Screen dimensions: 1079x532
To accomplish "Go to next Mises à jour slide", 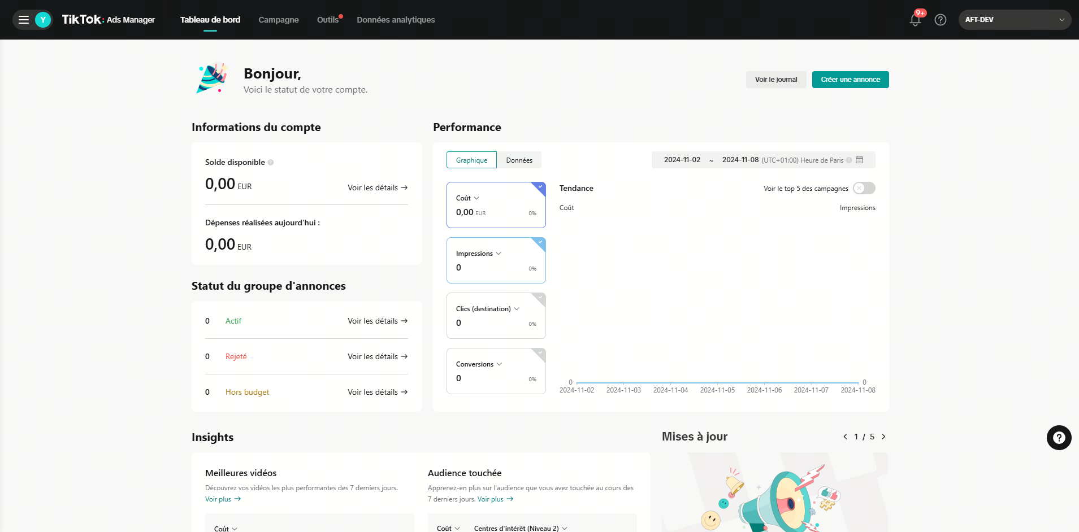I will click(883, 437).
